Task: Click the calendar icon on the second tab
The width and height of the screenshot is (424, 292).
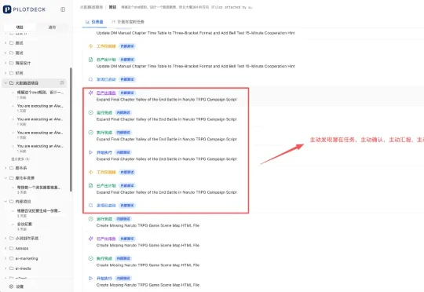Action: coord(114,22)
